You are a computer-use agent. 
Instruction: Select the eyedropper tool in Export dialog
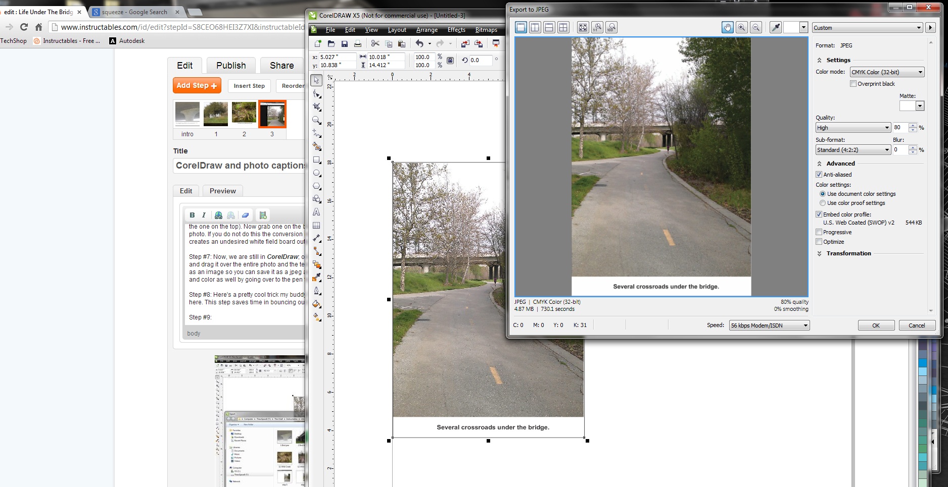click(x=776, y=27)
